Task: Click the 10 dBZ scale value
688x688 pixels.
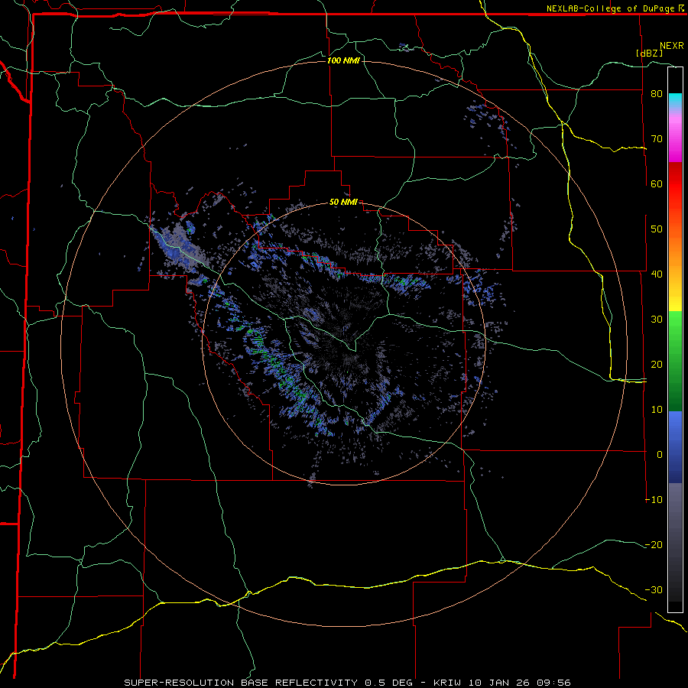Action: (x=657, y=410)
